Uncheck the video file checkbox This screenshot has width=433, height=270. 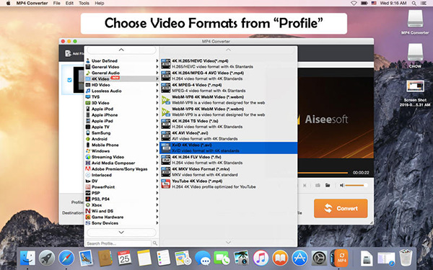pos(69,80)
